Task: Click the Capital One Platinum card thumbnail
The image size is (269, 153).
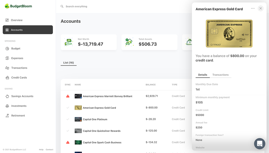Action: tap(78, 119)
